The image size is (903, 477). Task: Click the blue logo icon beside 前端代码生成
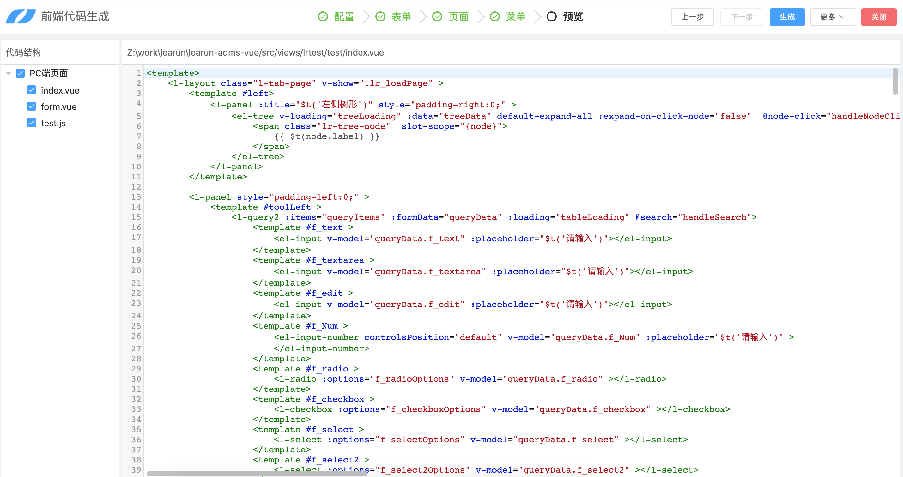[21, 16]
